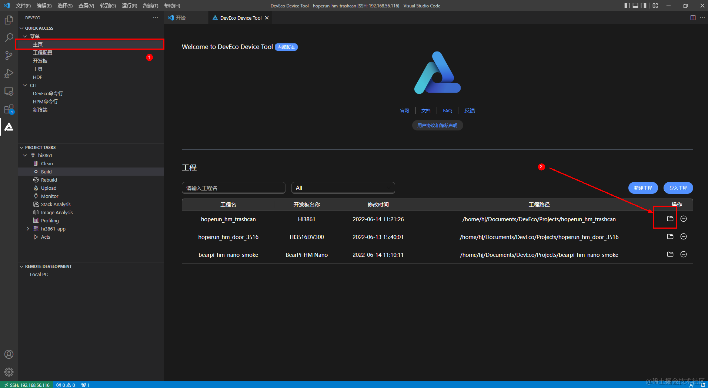Image resolution: width=708 pixels, height=388 pixels.
Task: Click SSH remote status indicator
Action: coord(27,385)
